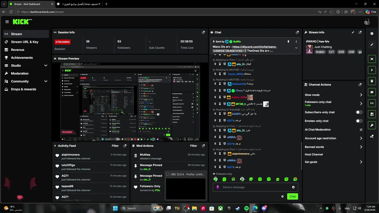Expand the pinned message chevron
Viewport: 379px width, 213px height.
coord(296,48)
